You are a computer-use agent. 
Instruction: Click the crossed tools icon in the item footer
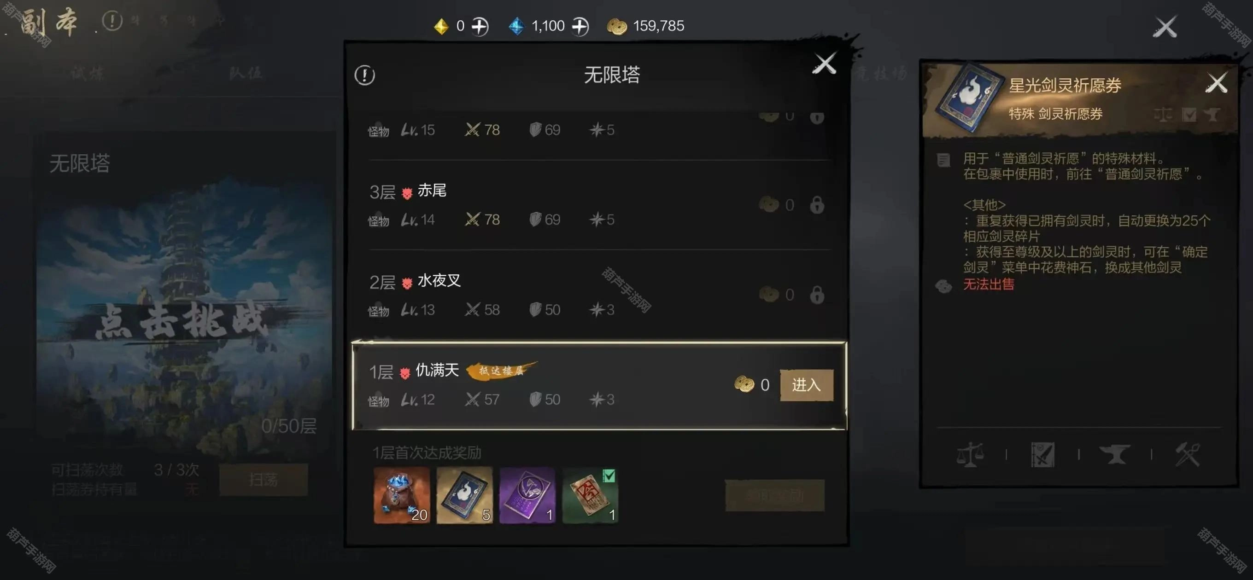[x=1187, y=455]
